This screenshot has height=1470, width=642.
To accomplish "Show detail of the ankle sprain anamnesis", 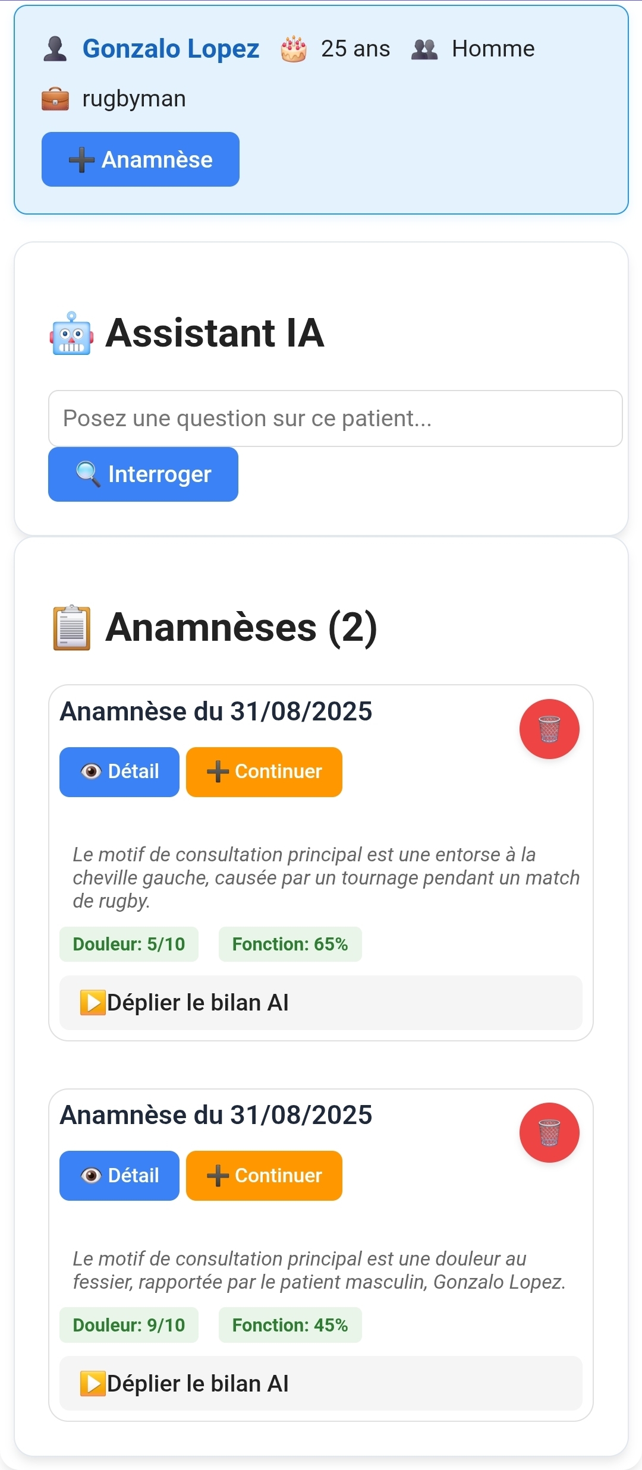I will tap(119, 772).
